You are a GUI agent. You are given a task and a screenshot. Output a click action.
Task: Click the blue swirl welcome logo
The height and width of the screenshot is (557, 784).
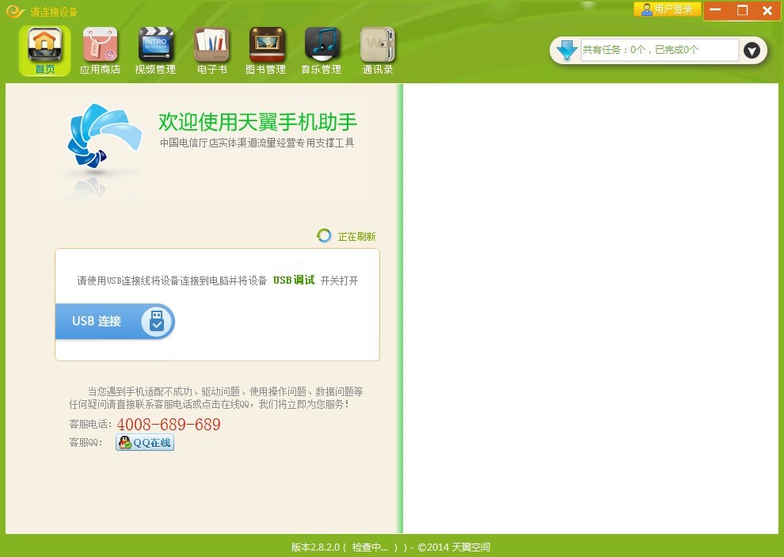(104, 136)
